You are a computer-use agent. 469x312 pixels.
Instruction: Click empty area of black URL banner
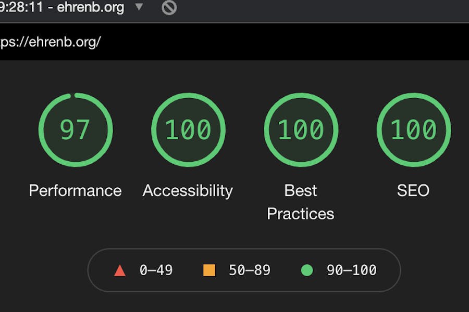(x=284, y=42)
